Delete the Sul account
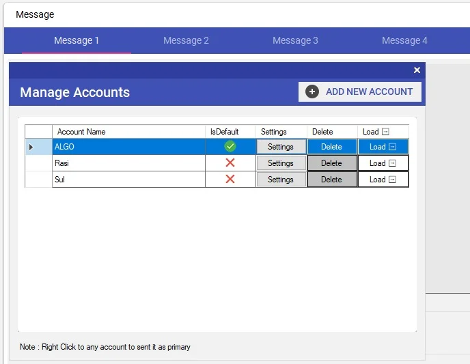The height and width of the screenshot is (364, 470). tap(331, 180)
